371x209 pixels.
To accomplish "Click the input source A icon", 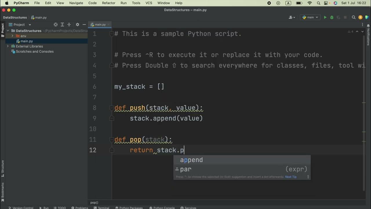I will [x=288, y=3].
